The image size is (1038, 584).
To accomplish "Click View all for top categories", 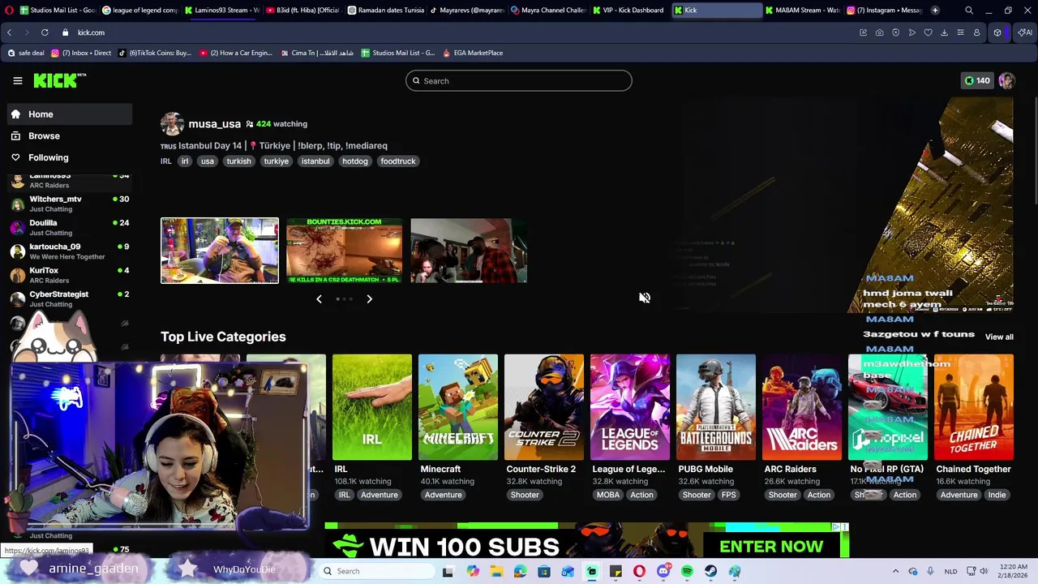I will tap(999, 337).
